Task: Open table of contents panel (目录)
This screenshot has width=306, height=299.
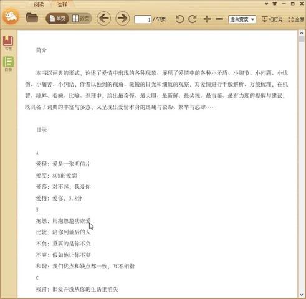Action: click(x=8, y=64)
